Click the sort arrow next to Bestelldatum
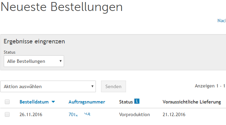This screenshot has width=226, height=125. [x=53, y=102]
